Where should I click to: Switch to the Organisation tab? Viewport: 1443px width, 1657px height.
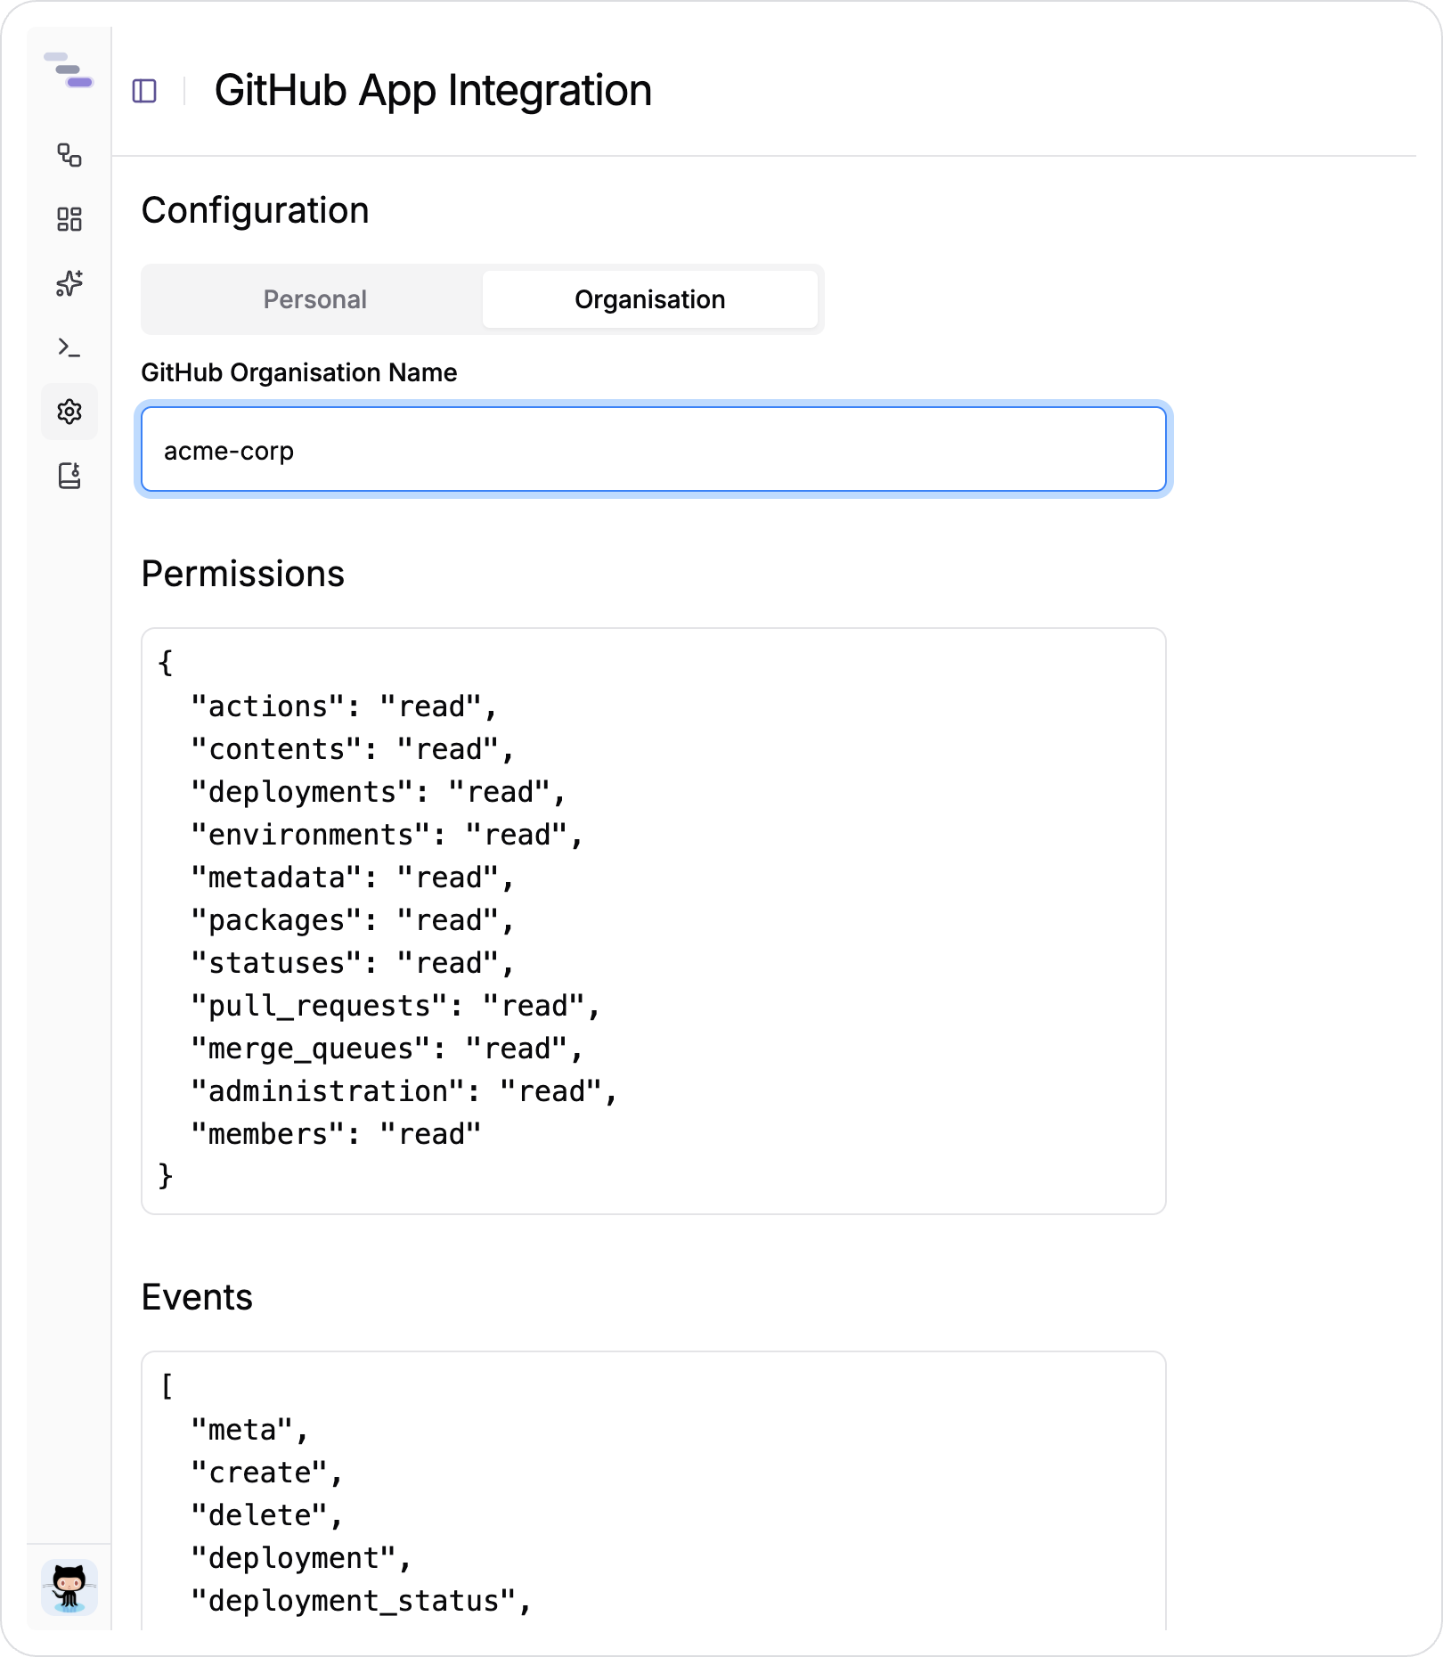(x=650, y=299)
